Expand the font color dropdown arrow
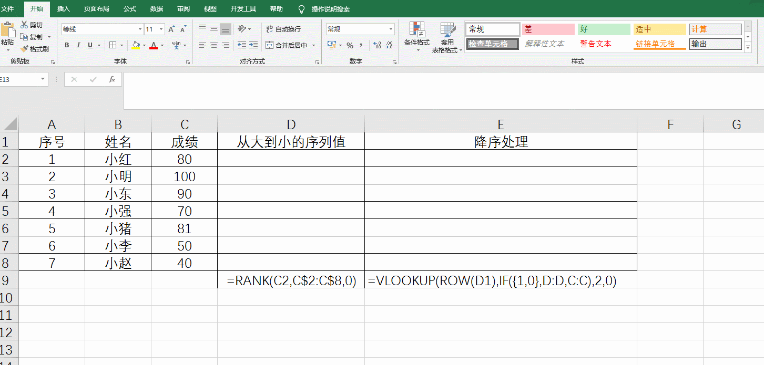Screen dimensions: 764x365 click(x=162, y=46)
